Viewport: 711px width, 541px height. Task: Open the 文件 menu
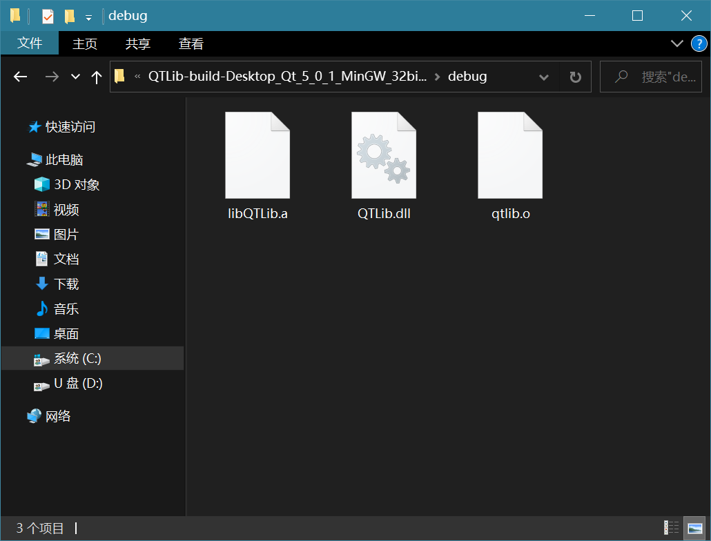point(30,43)
